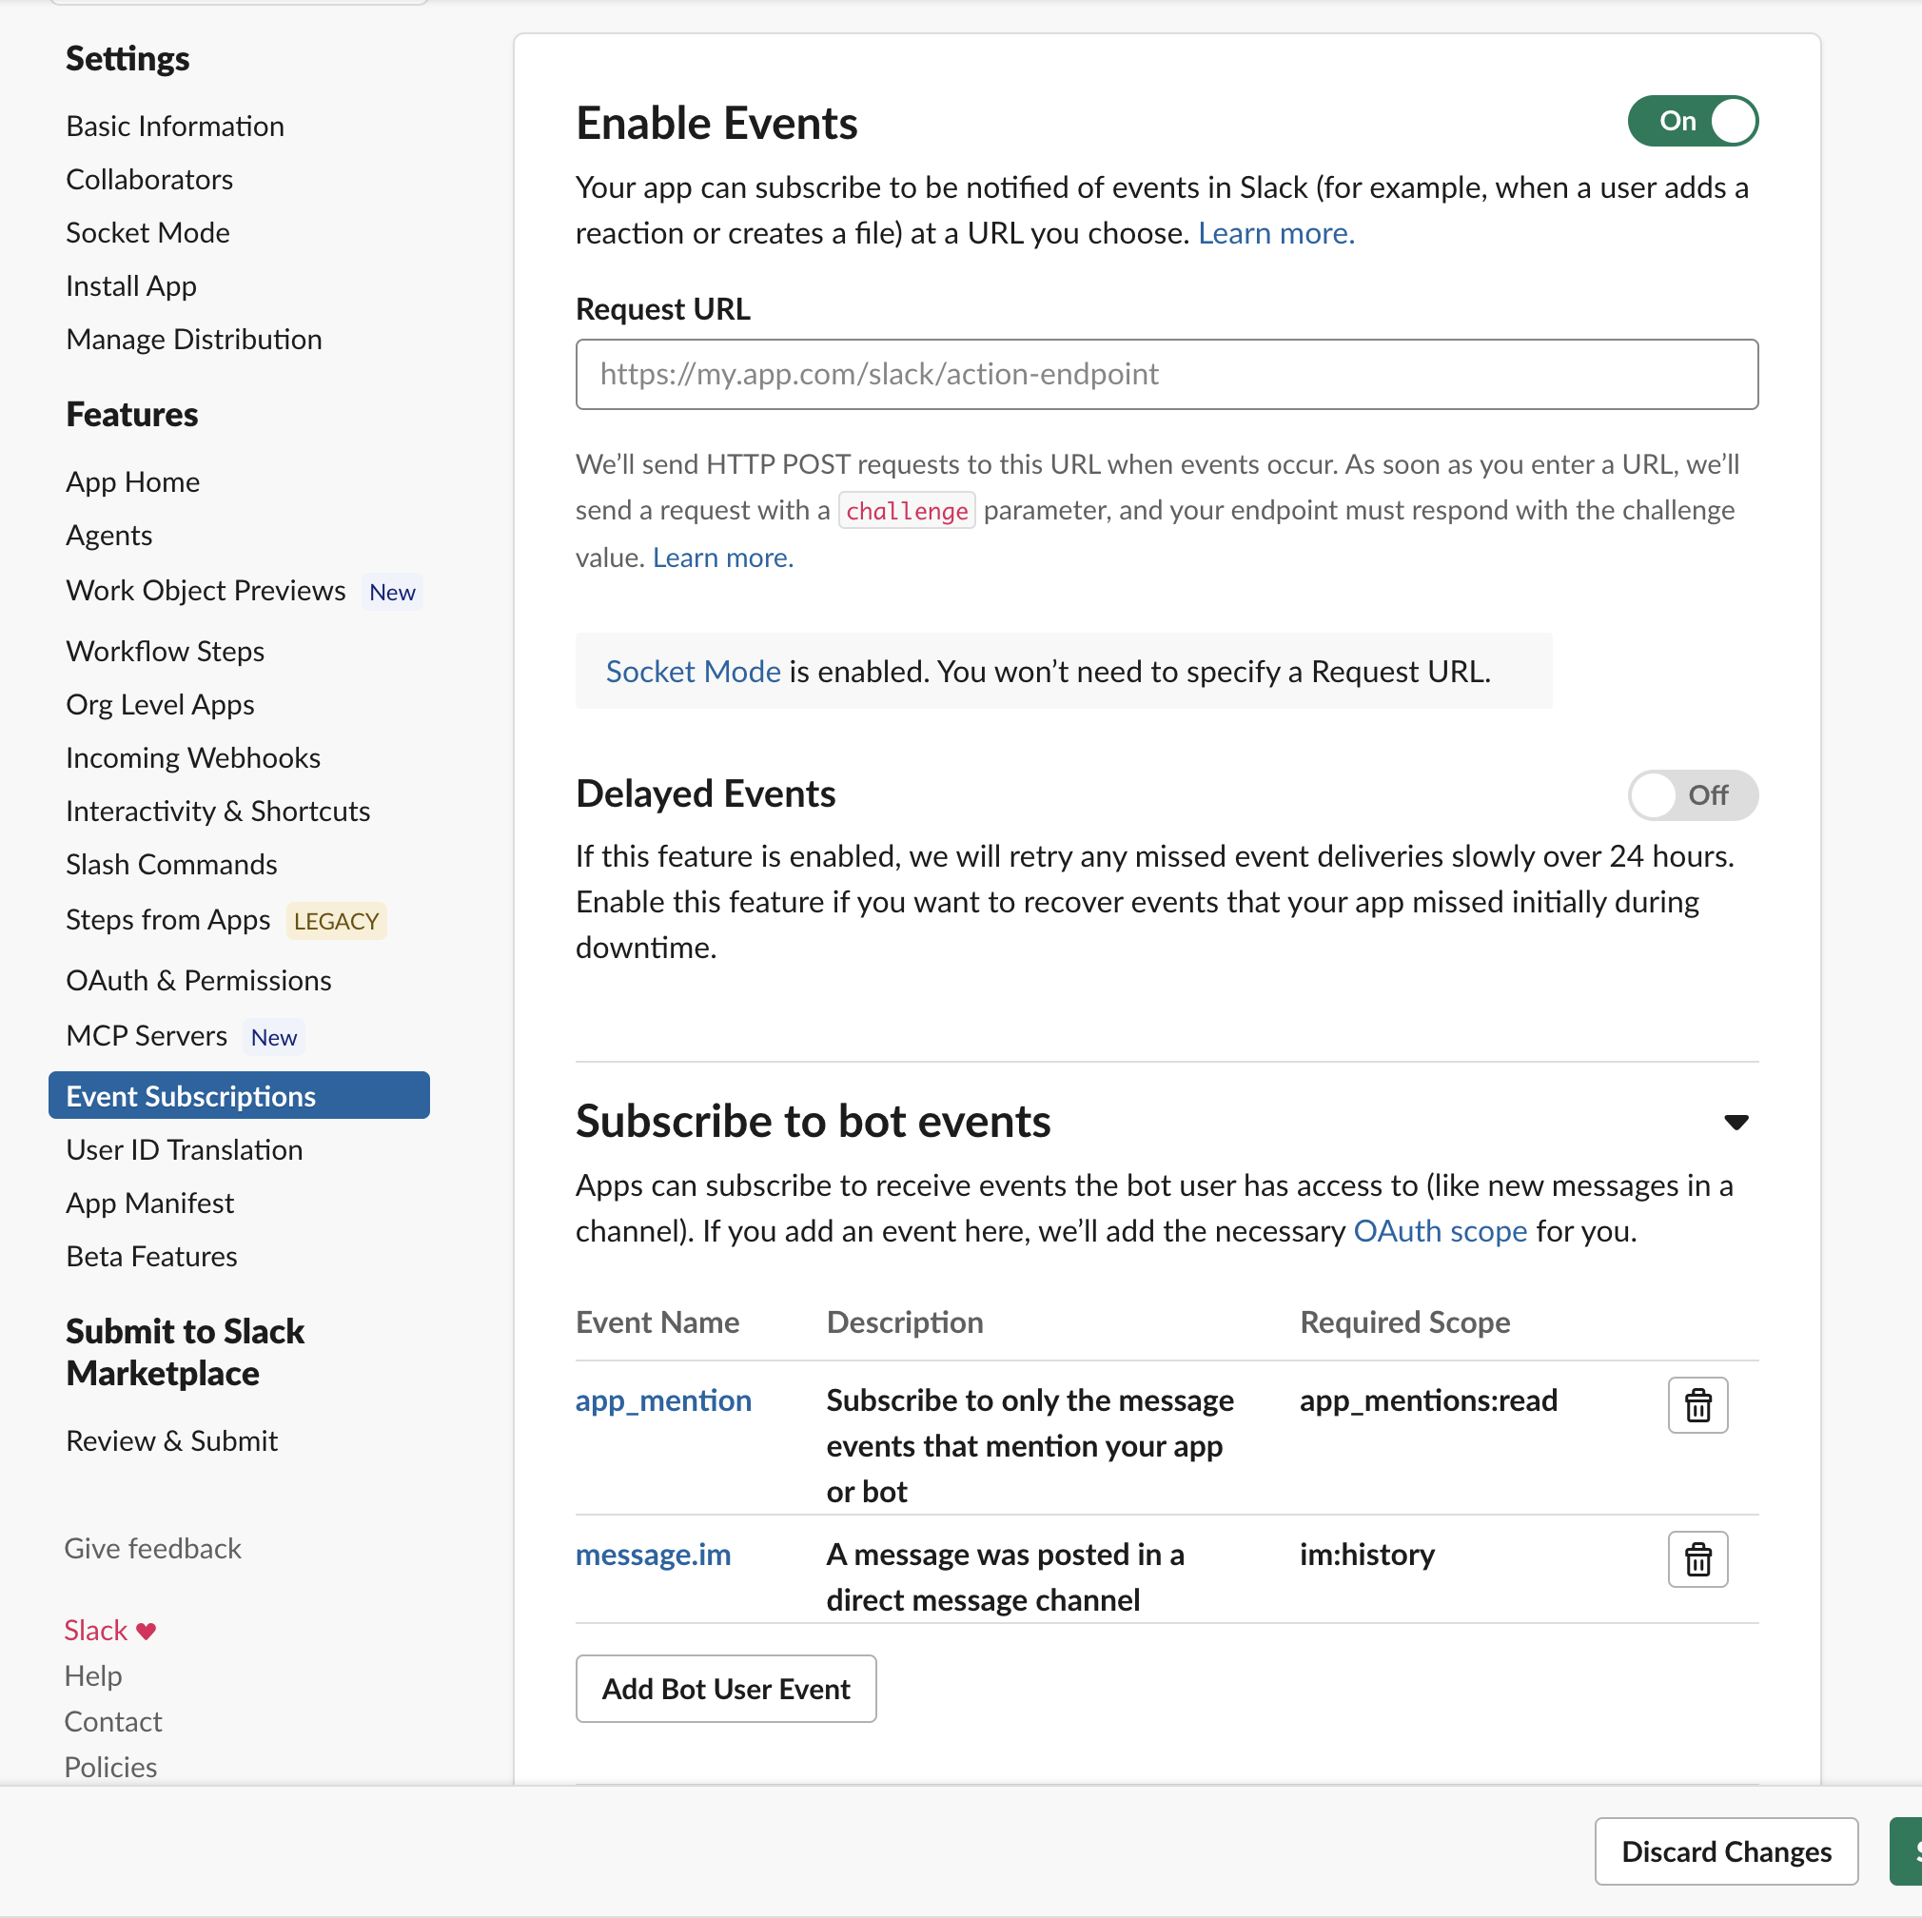The width and height of the screenshot is (1922, 1918).
Task: Select Install App in sidebar
Action: [131, 286]
